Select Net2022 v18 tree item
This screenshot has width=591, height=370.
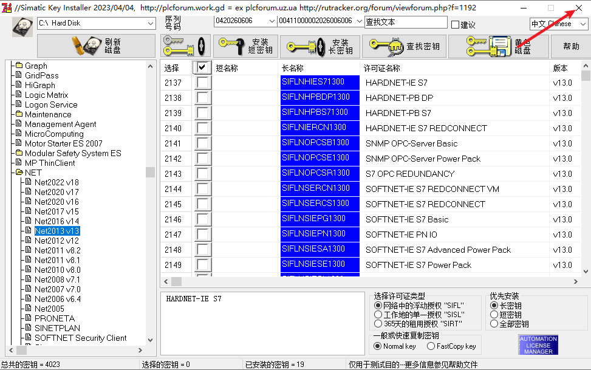(x=56, y=182)
